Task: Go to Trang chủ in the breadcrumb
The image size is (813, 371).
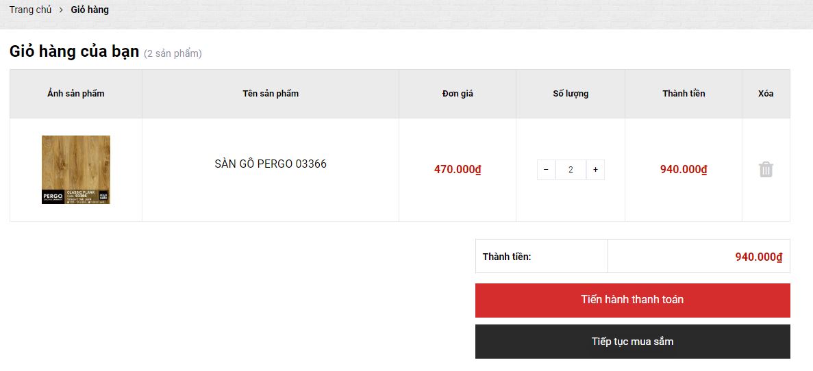Action: [30, 10]
